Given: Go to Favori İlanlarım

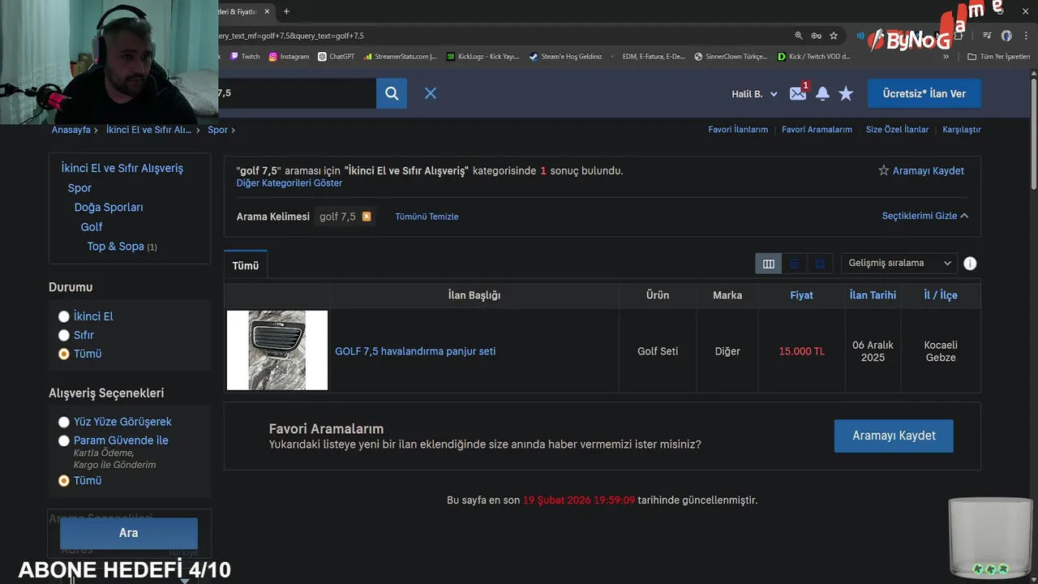Looking at the screenshot, I should [738, 130].
